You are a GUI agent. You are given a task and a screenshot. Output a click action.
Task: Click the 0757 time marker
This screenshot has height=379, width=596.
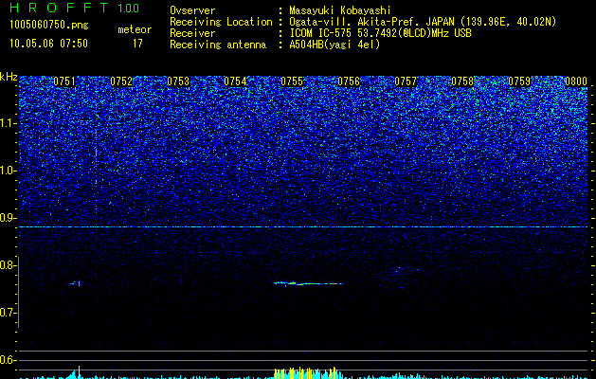coord(406,81)
